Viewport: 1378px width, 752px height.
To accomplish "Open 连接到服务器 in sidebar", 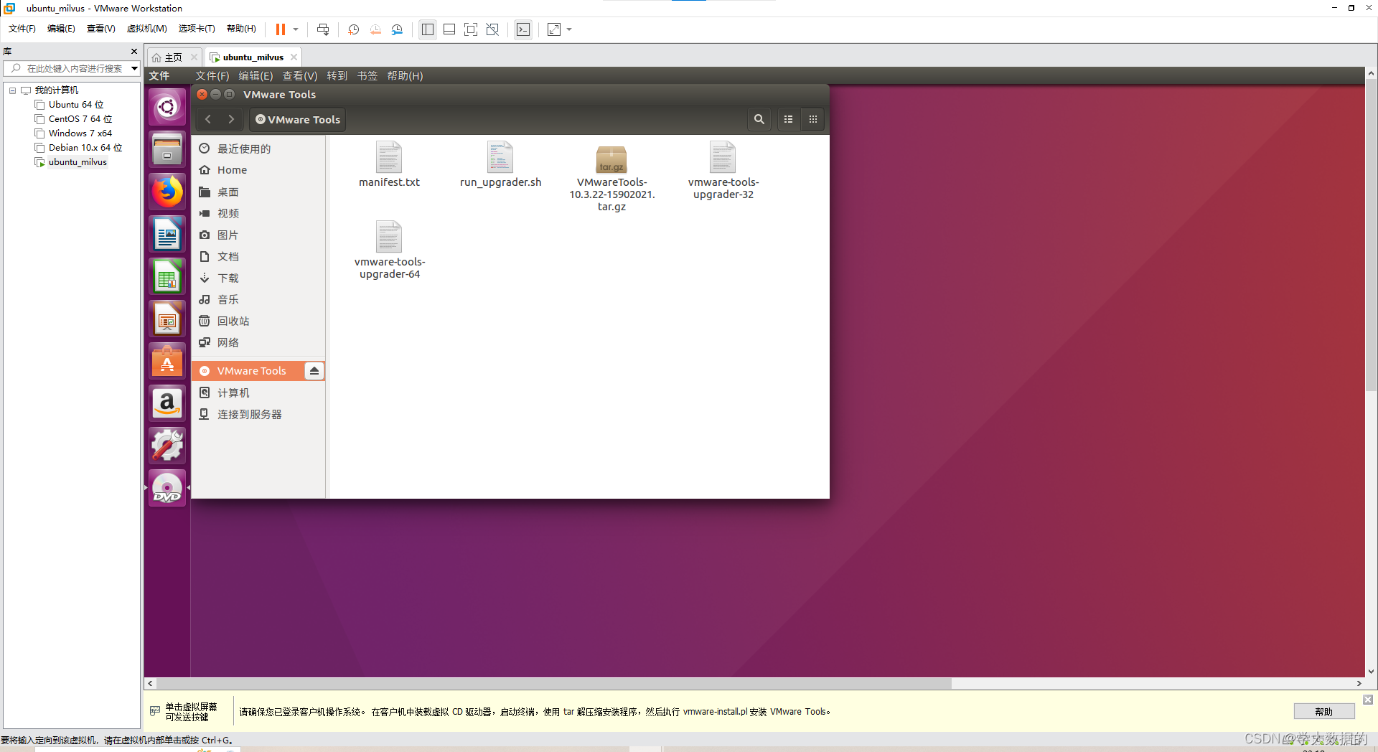I will [258, 414].
